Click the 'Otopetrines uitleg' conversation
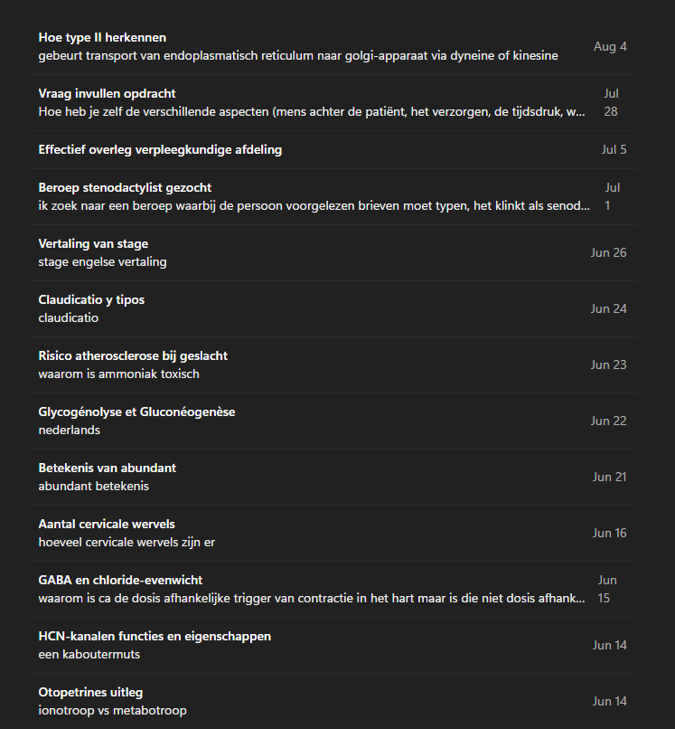The image size is (675, 729). [90, 693]
